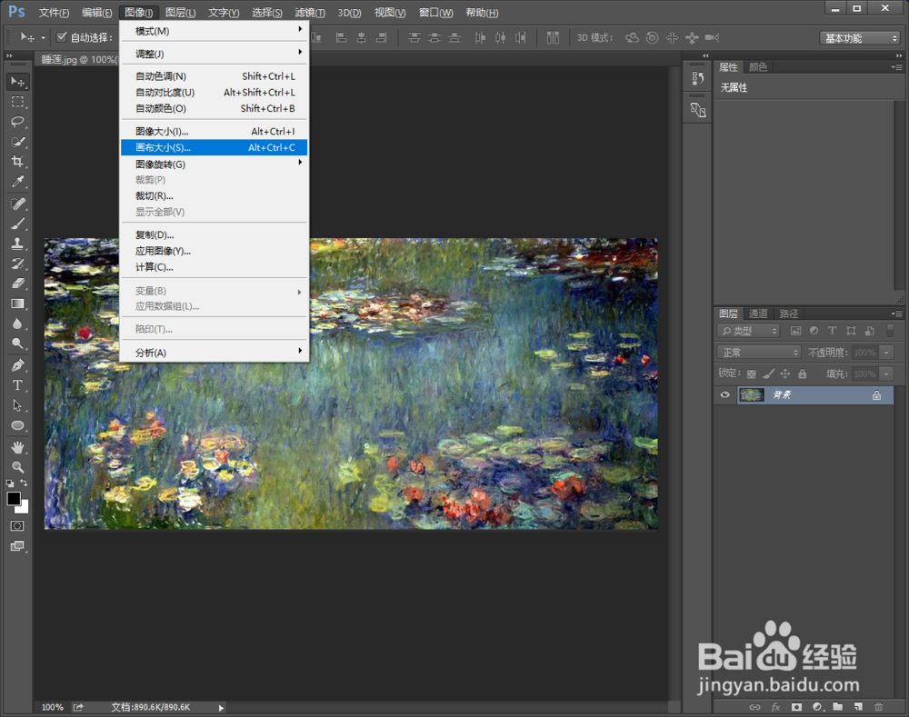909x717 pixels.
Task: Expand the 模式(M) submenu
Action: pyautogui.click(x=214, y=31)
